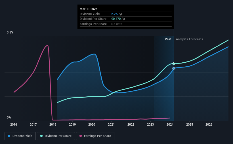This screenshot has width=233, height=144.
Task: Click the 2018 x-axis label
Action: point(53,124)
